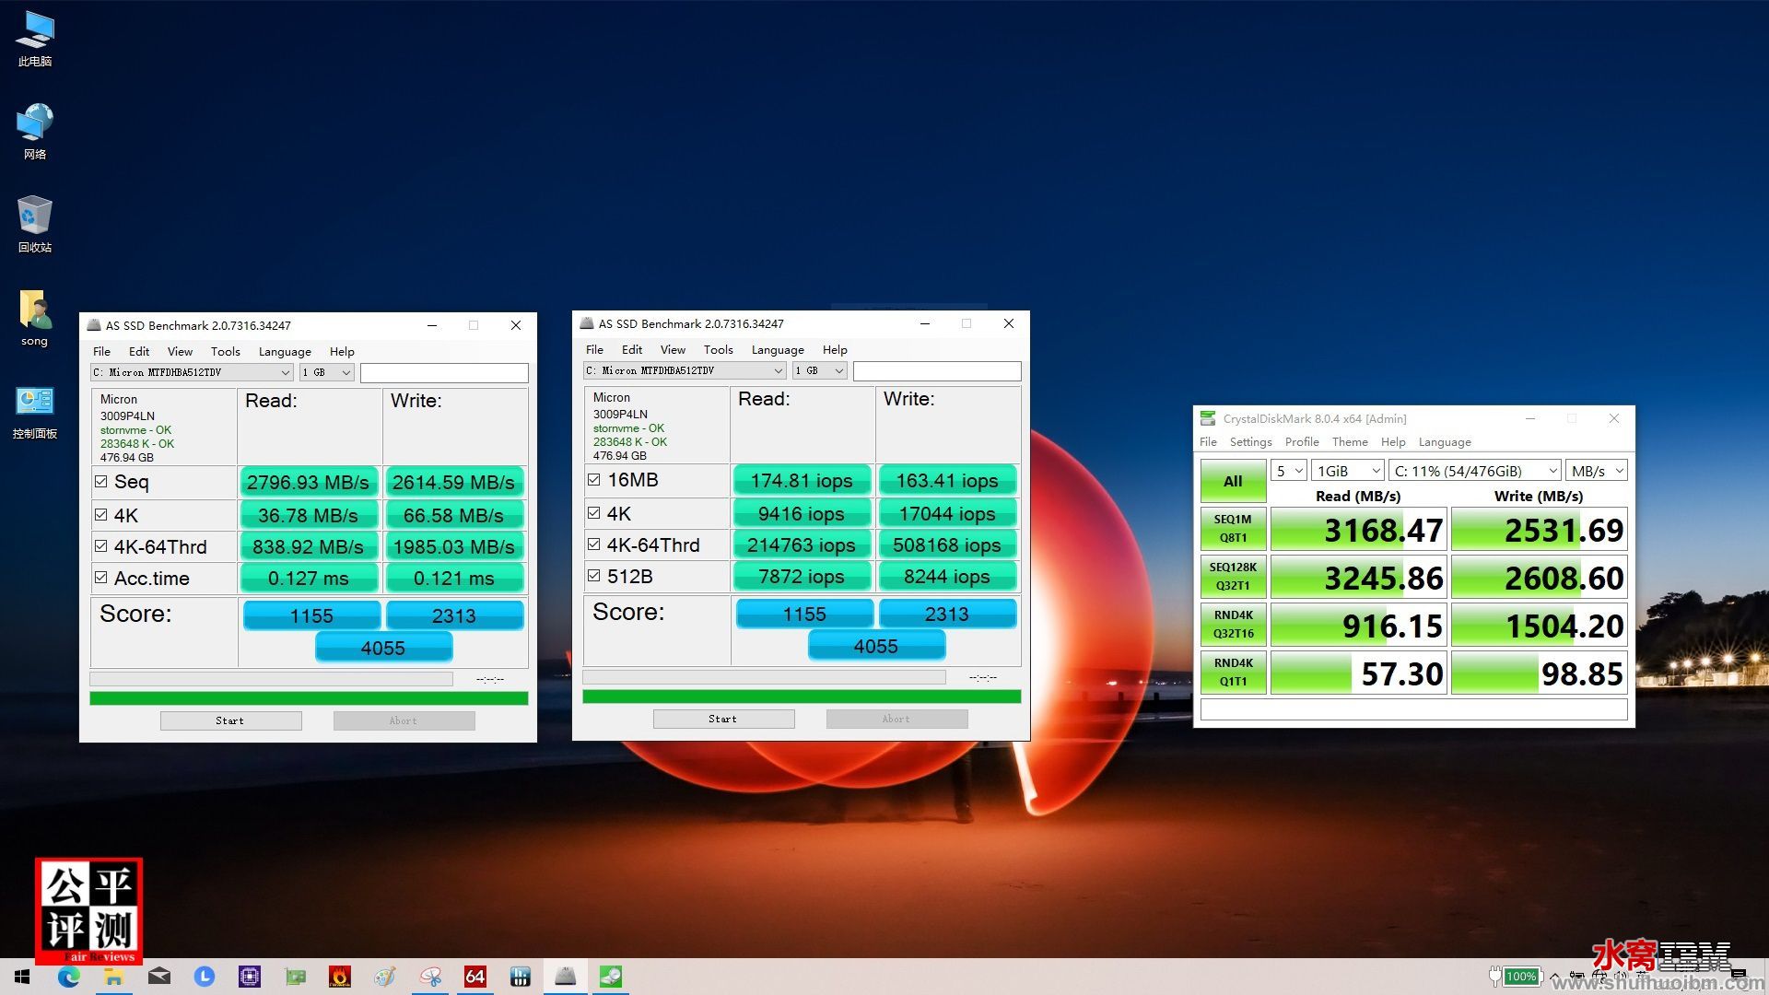1769x995 pixels.
Task: Click the green All button in CrystalDiskMark
Action: [1233, 481]
